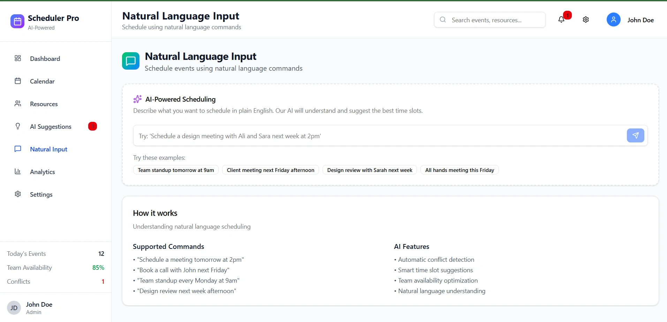This screenshot has height=322, width=667.
Task: Click the teal chat bubble page icon
Action: click(131, 61)
